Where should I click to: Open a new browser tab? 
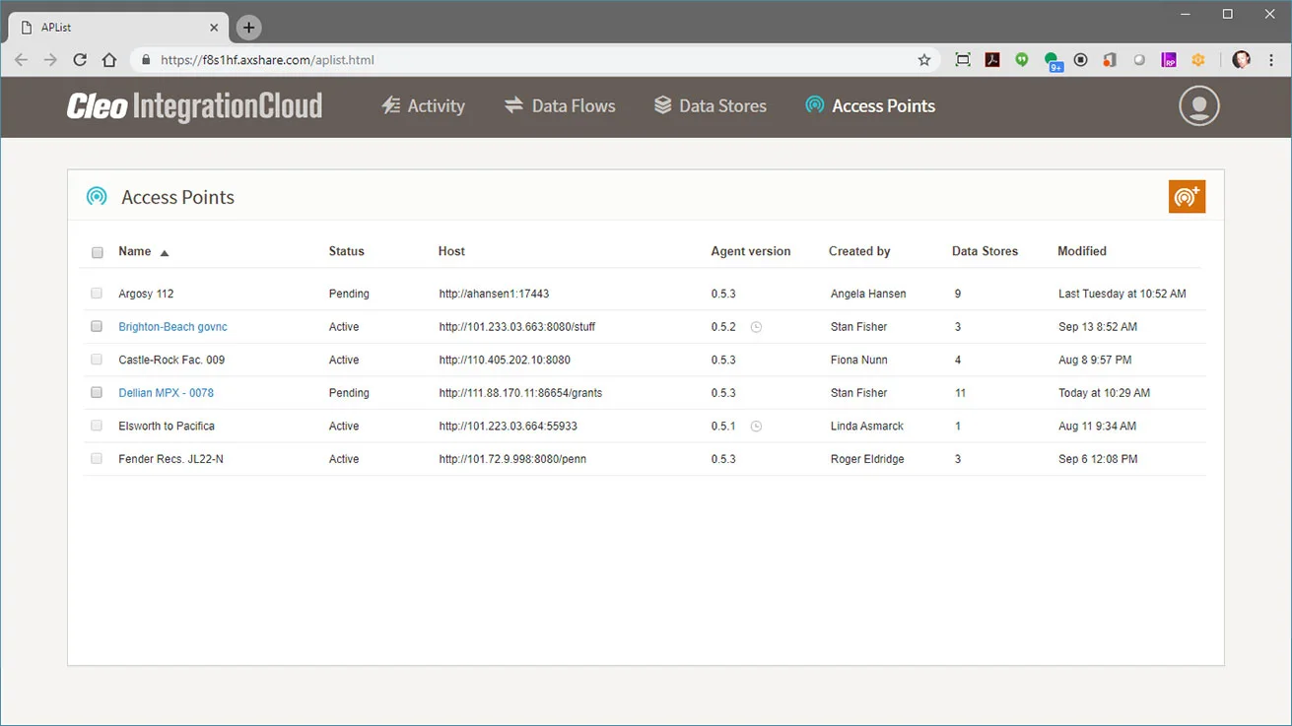(x=248, y=28)
